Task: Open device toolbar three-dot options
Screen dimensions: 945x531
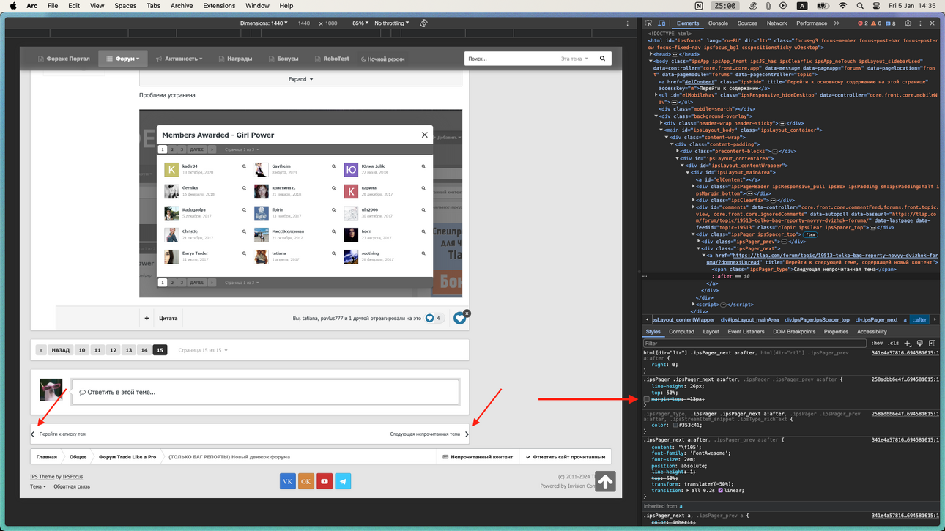Action: click(627, 23)
